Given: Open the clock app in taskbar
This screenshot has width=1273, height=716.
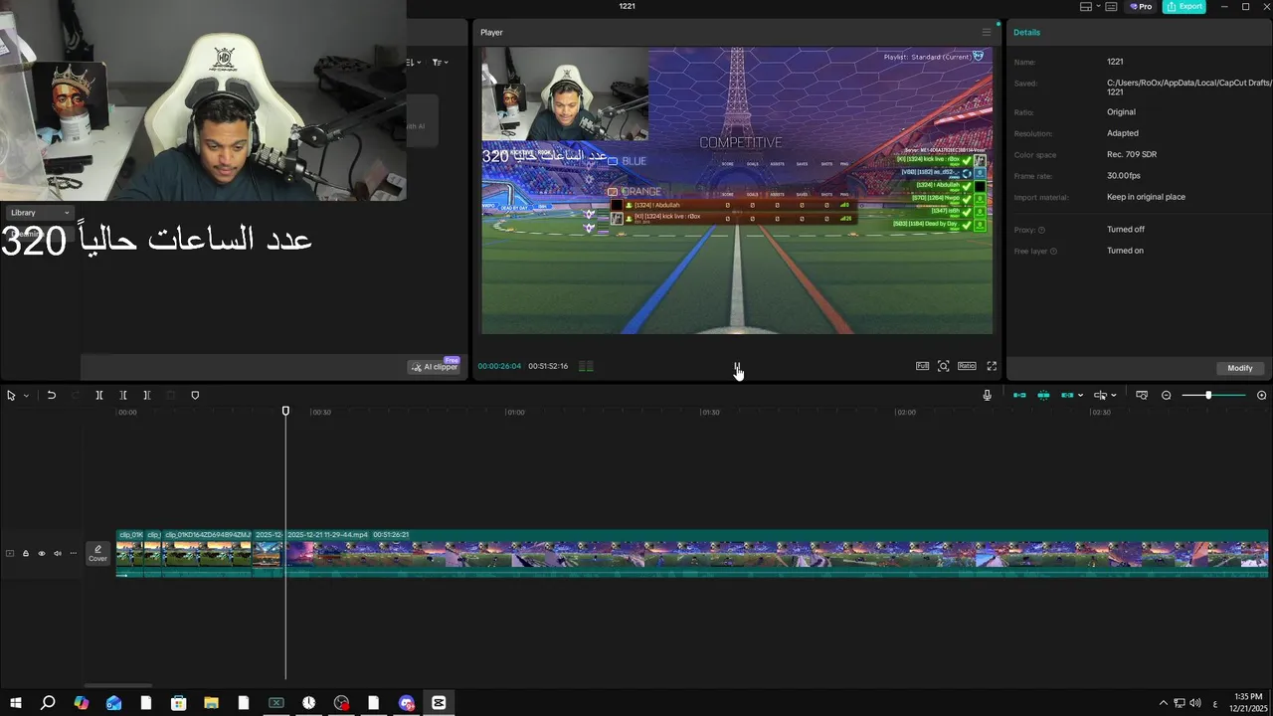Looking at the screenshot, I should tap(309, 703).
